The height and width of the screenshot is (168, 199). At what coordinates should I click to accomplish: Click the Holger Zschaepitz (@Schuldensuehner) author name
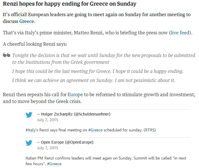coord(76,114)
